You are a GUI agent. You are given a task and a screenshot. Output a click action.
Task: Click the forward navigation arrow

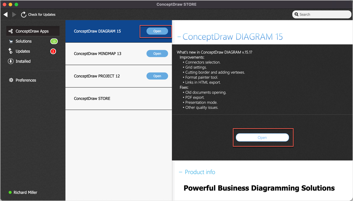point(14,14)
